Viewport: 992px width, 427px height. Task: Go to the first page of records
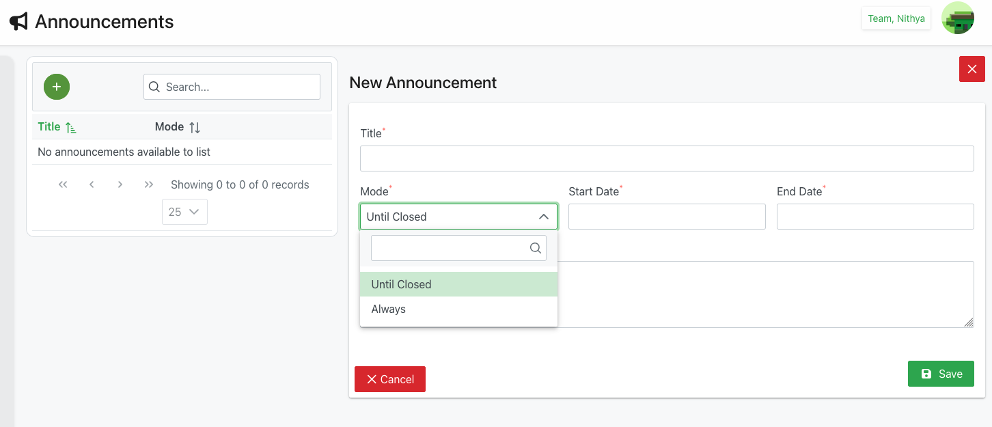(63, 184)
